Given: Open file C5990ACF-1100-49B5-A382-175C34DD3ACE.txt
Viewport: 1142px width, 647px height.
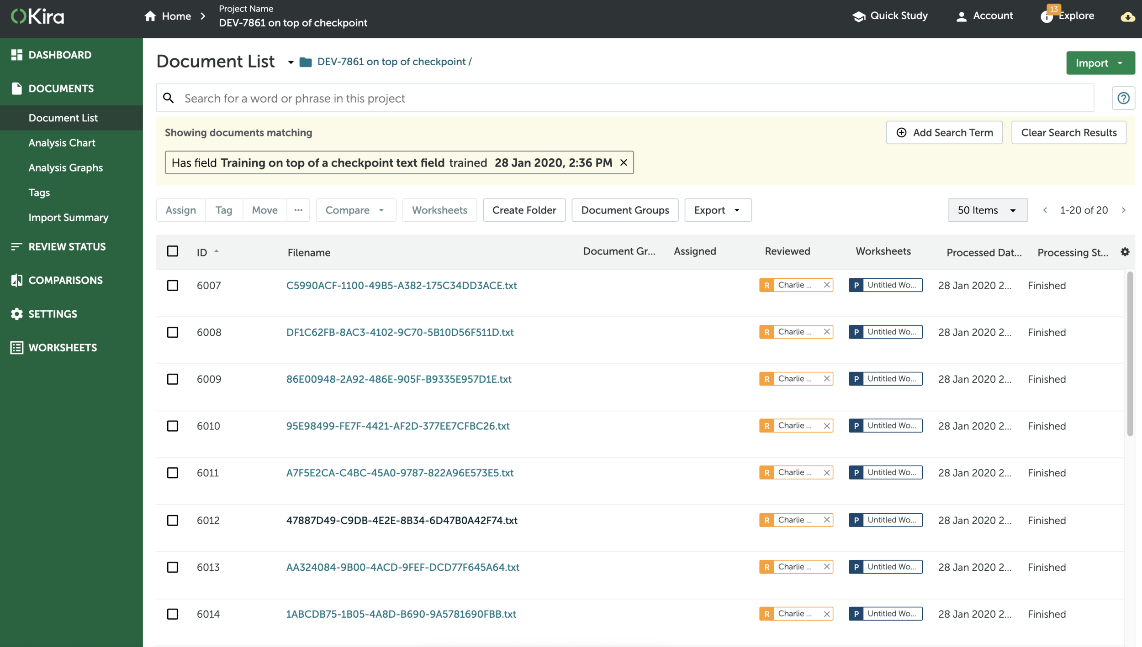Looking at the screenshot, I should [x=401, y=286].
